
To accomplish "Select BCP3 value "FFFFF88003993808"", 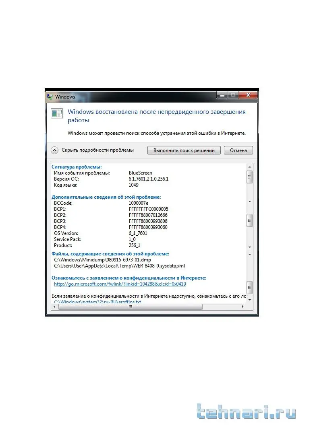I will click(x=148, y=221).
